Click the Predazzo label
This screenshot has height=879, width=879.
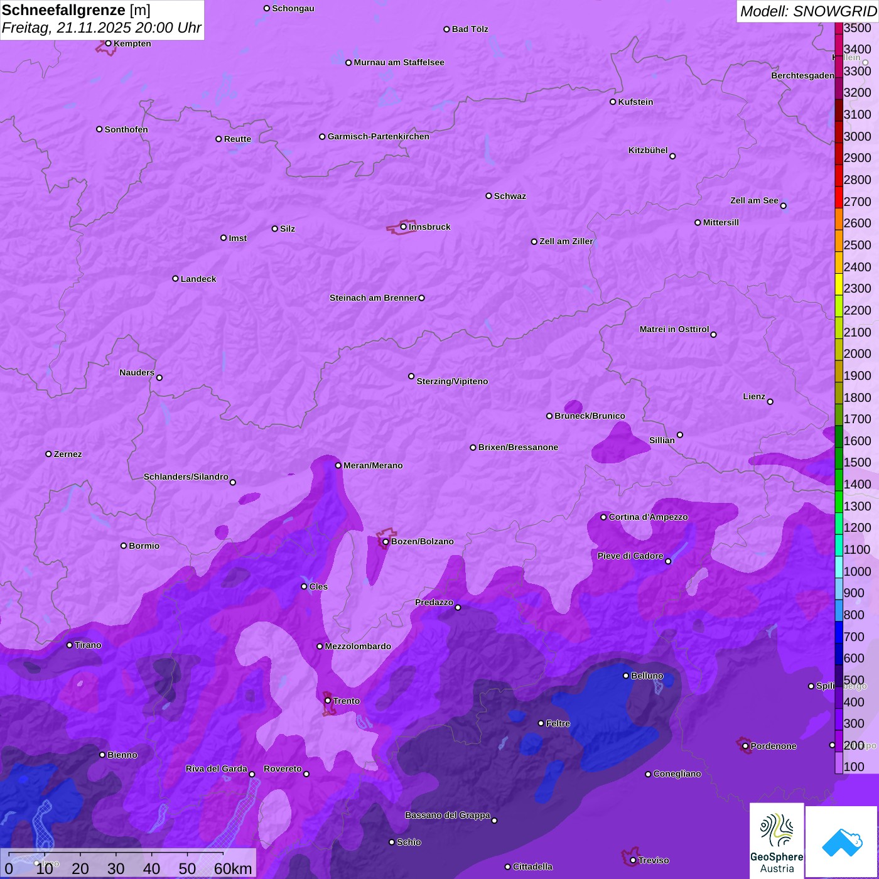click(434, 602)
